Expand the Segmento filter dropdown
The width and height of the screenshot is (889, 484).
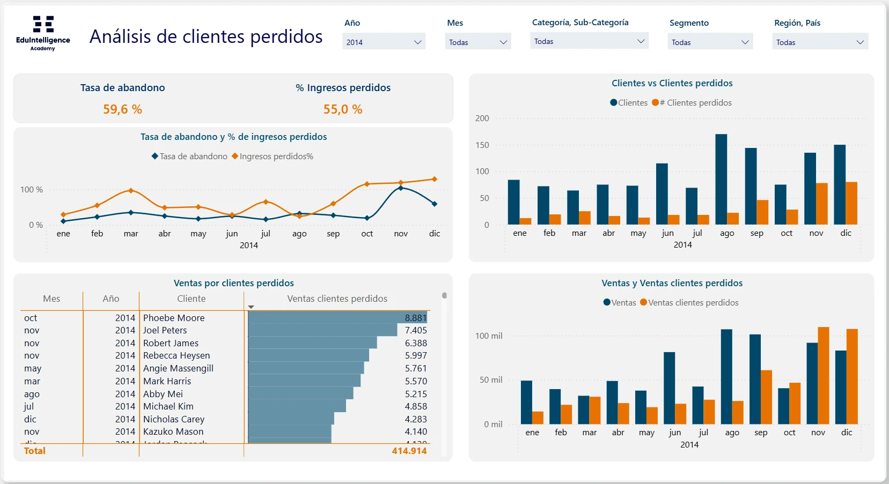tap(710, 42)
